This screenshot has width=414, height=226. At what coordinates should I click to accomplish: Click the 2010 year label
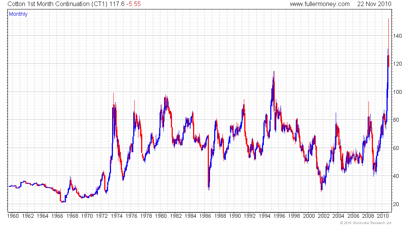coord(383,216)
